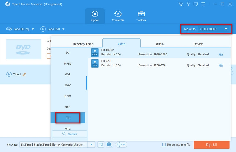The image size is (236, 152).
Task: Open the Toolbox module
Action: click(141, 16)
